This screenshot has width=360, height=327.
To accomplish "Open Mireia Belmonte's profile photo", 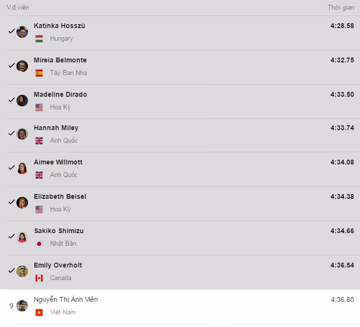I will tap(22, 66).
